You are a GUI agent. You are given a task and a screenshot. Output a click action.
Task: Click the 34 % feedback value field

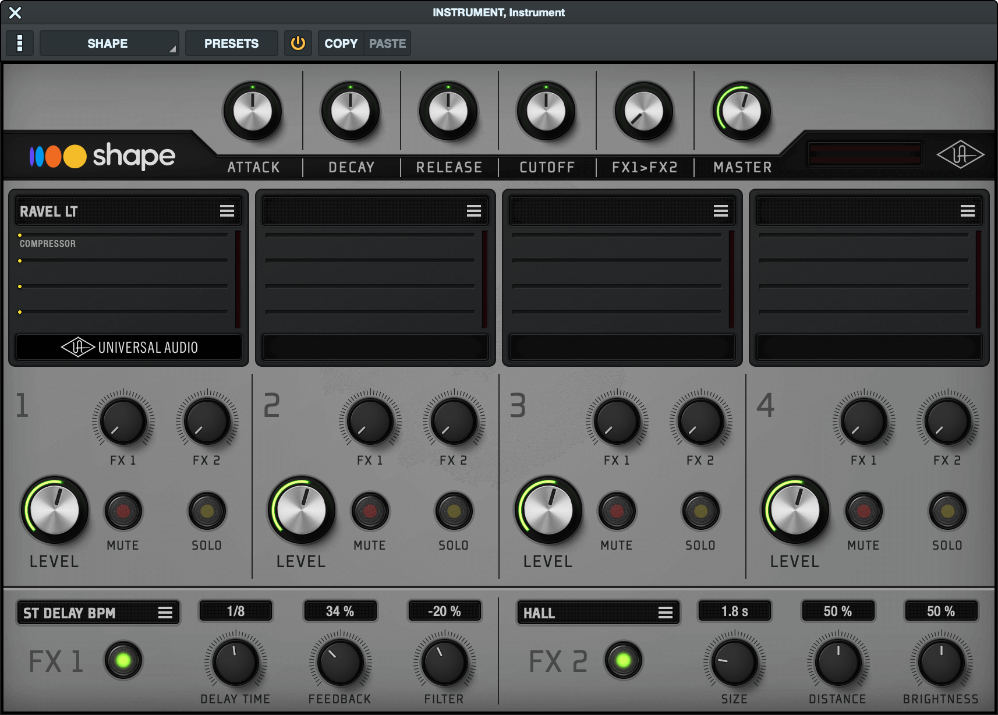(340, 611)
